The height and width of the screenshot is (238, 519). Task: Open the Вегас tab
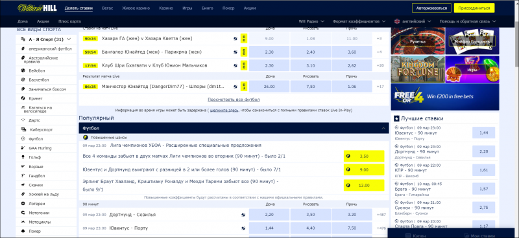[107, 8]
